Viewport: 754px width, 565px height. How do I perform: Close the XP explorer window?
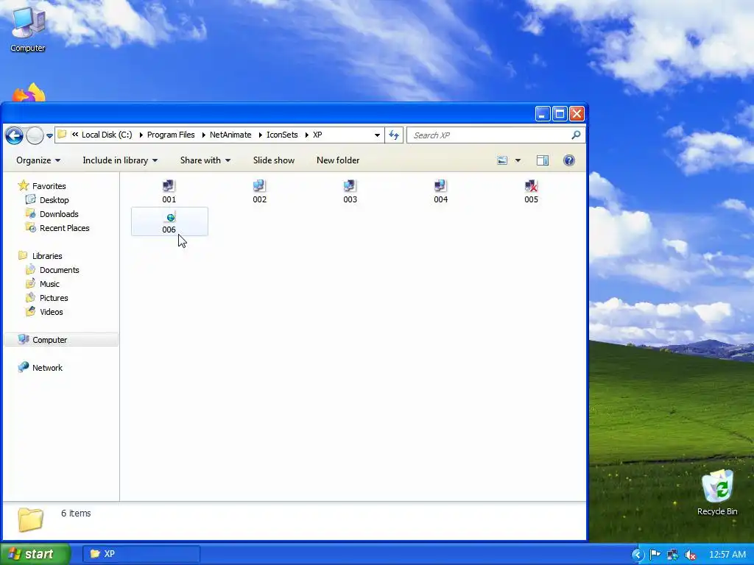tap(577, 114)
